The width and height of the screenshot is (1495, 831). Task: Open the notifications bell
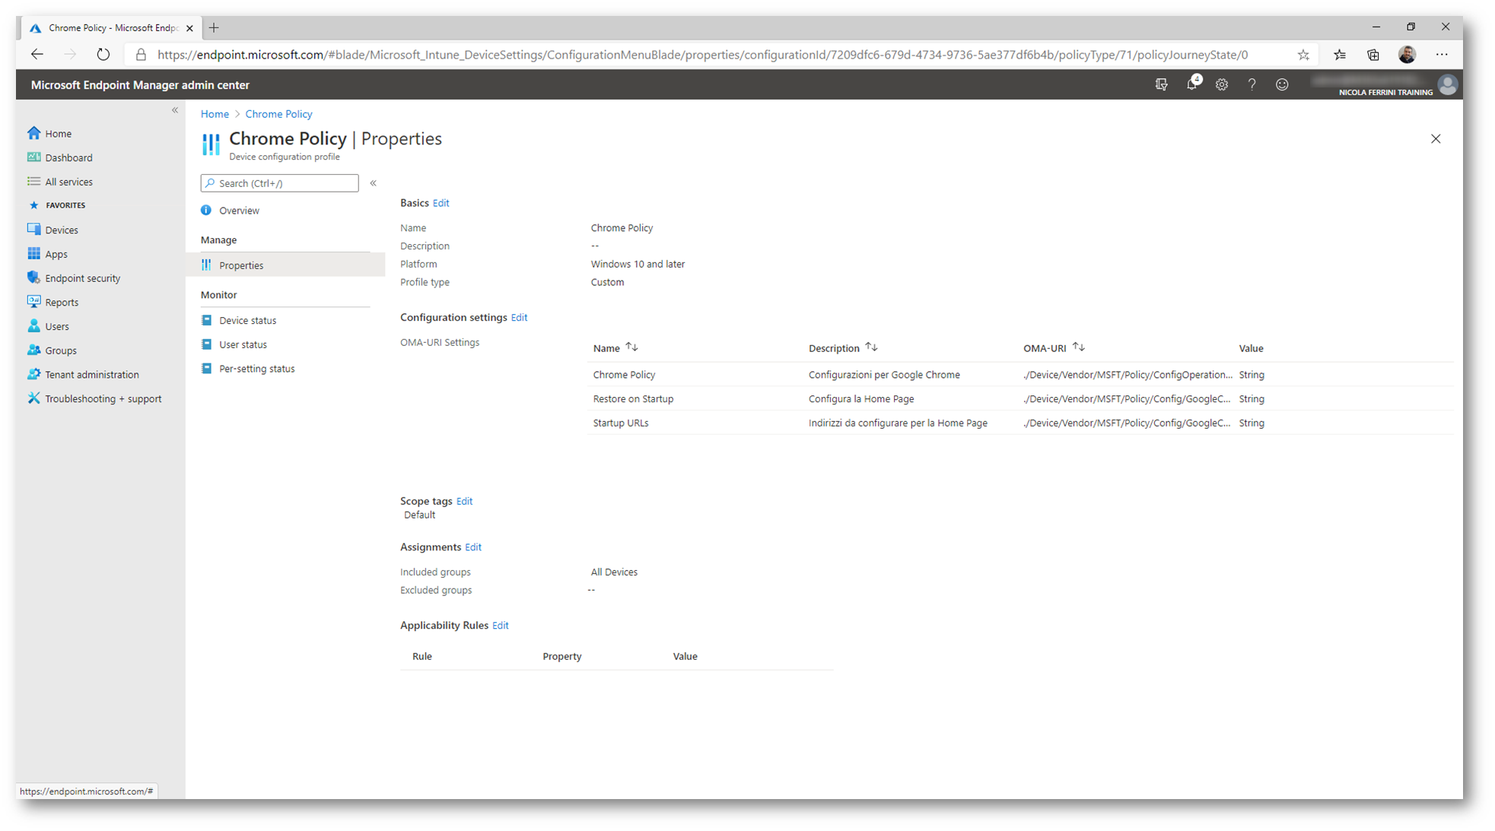coord(1191,85)
